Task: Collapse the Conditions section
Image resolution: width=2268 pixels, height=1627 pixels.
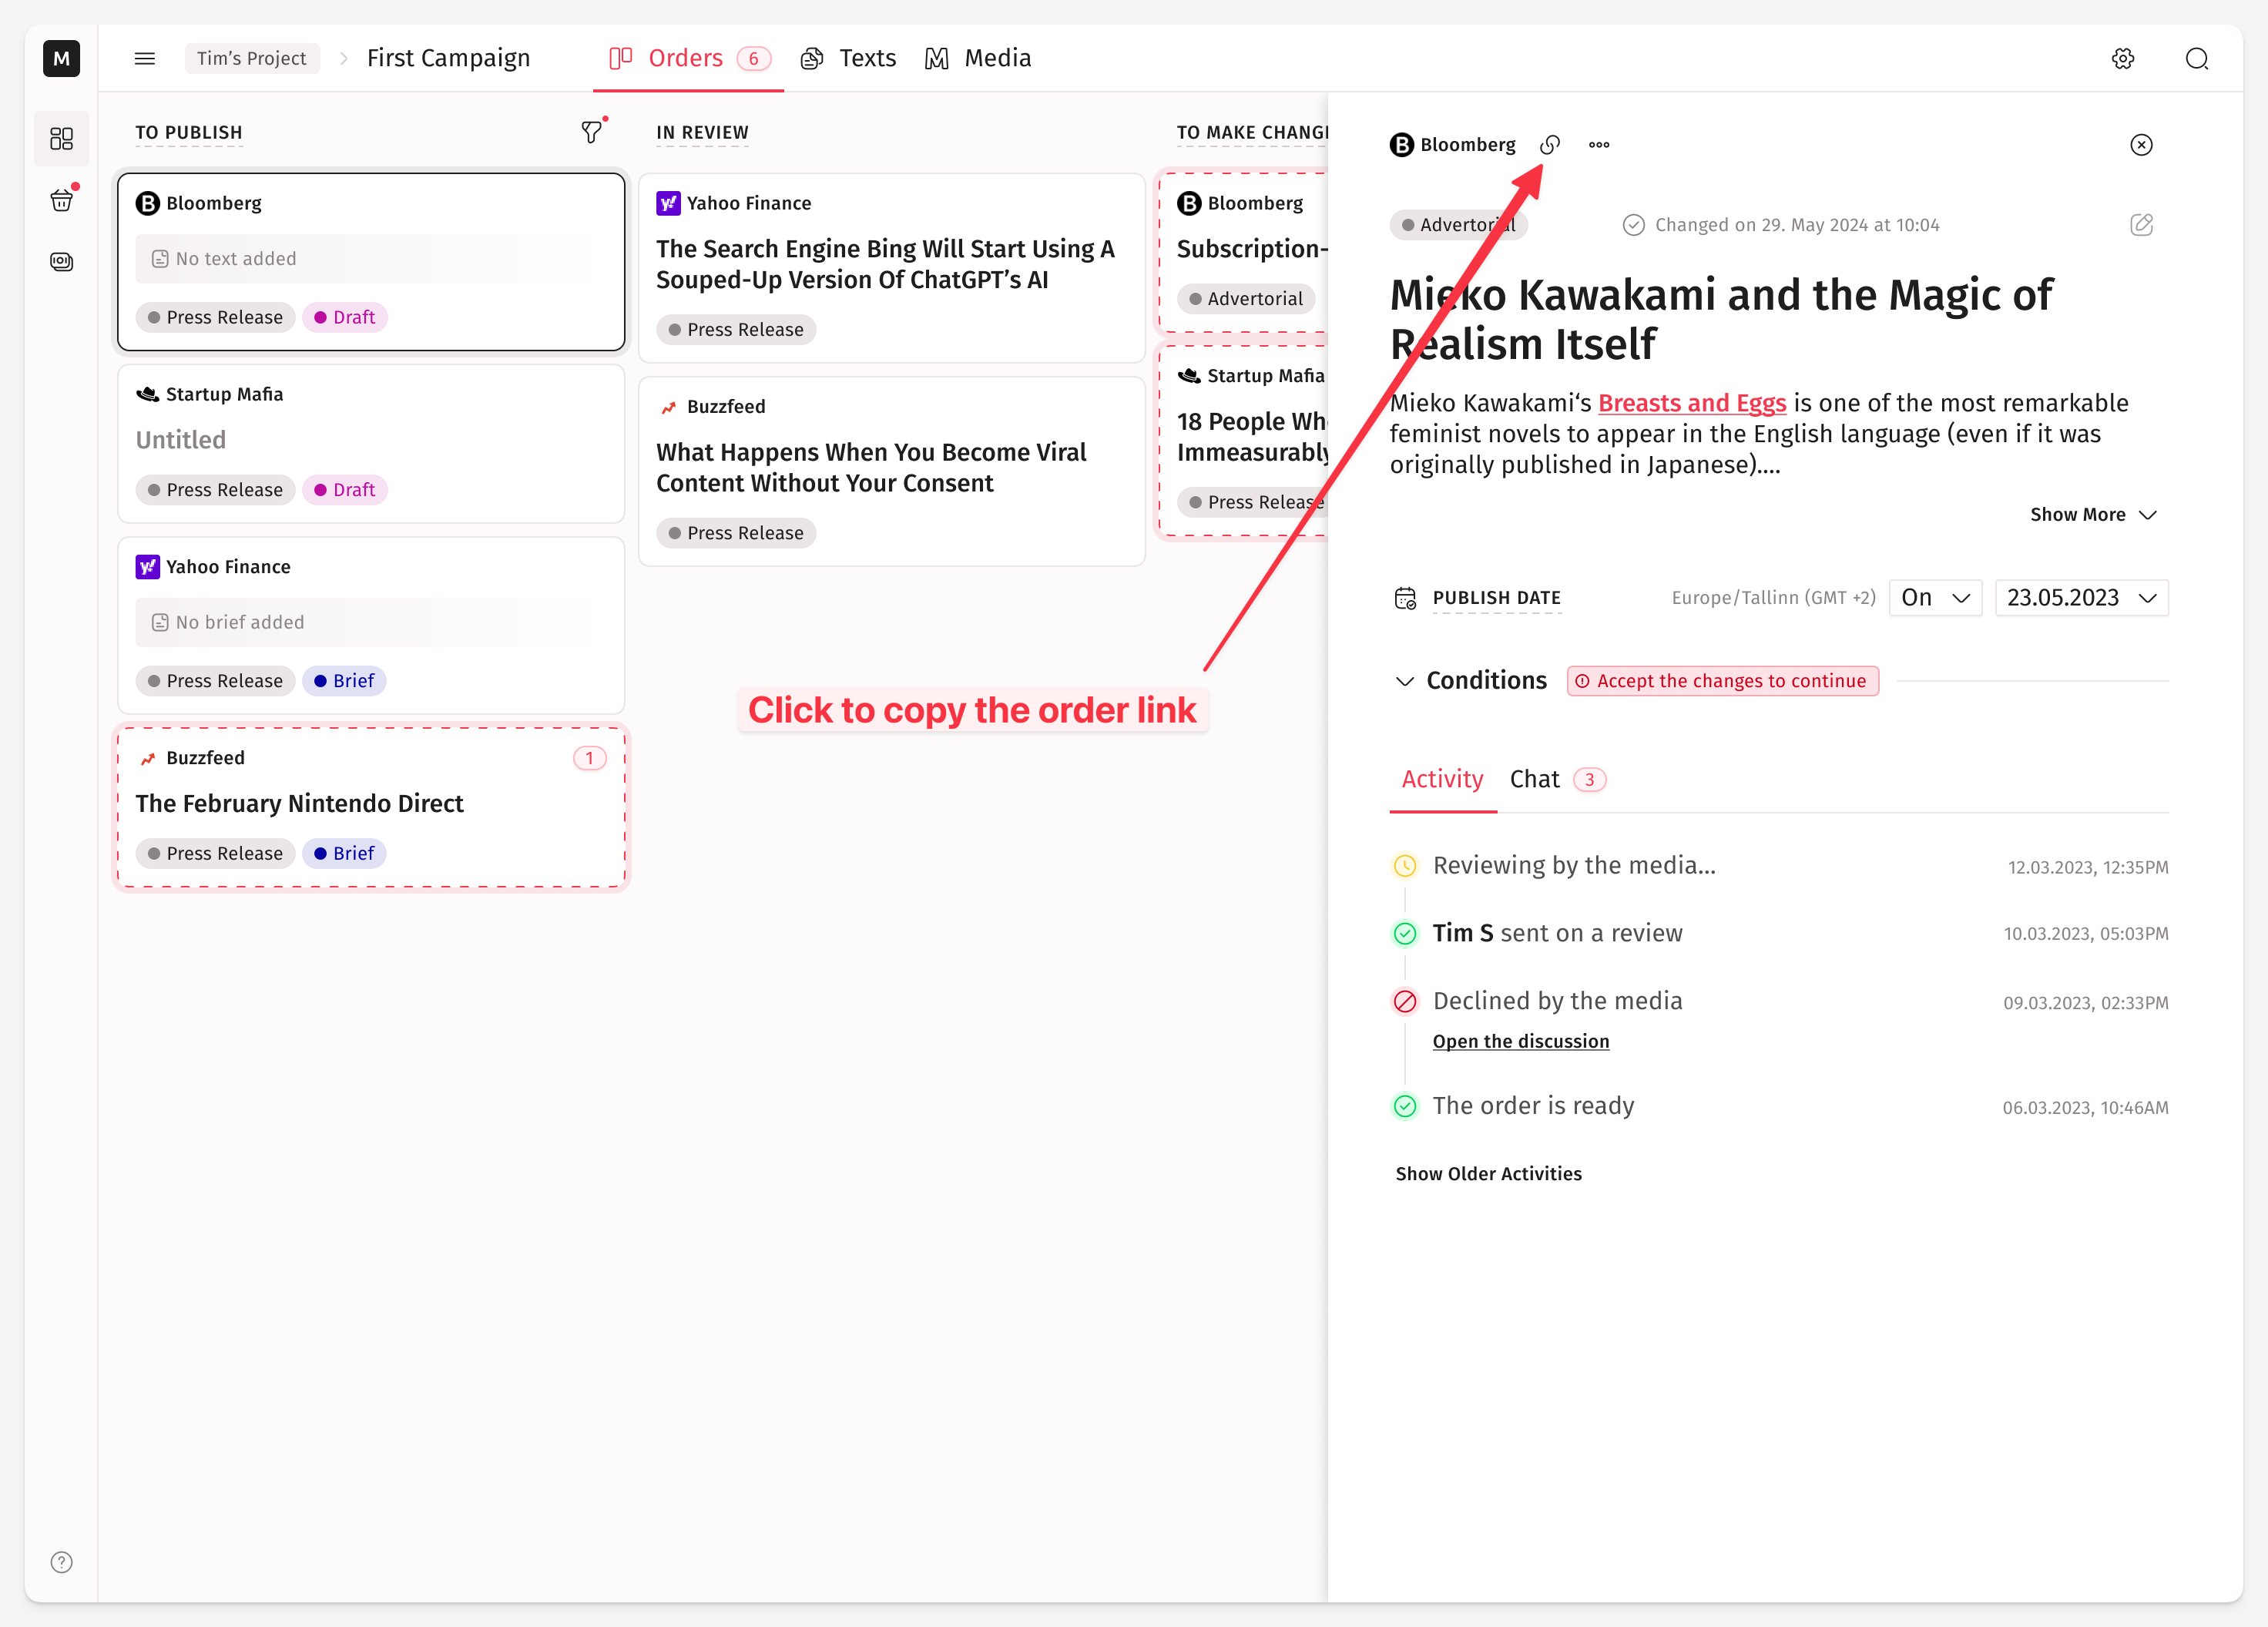Action: point(1404,681)
